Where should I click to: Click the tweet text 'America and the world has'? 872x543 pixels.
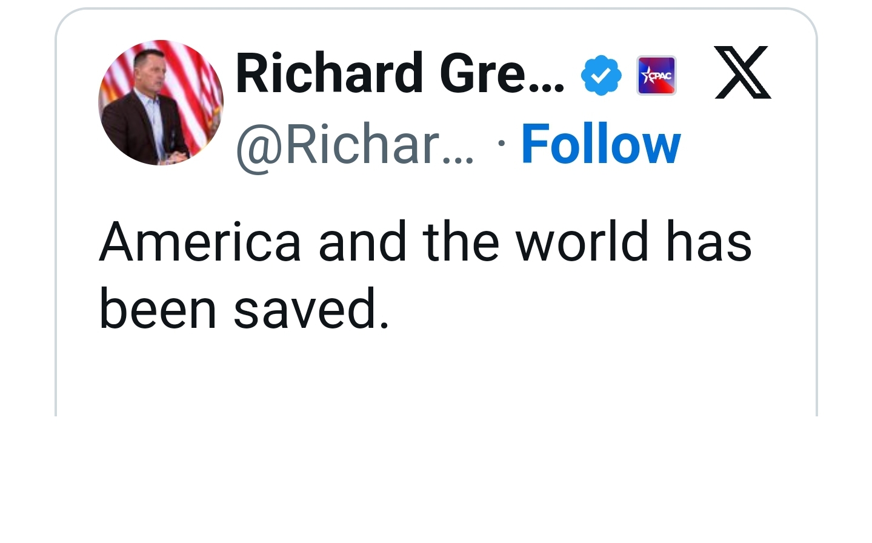pos(425,241)
